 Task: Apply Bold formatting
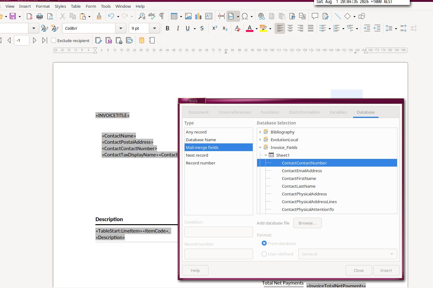168,28
